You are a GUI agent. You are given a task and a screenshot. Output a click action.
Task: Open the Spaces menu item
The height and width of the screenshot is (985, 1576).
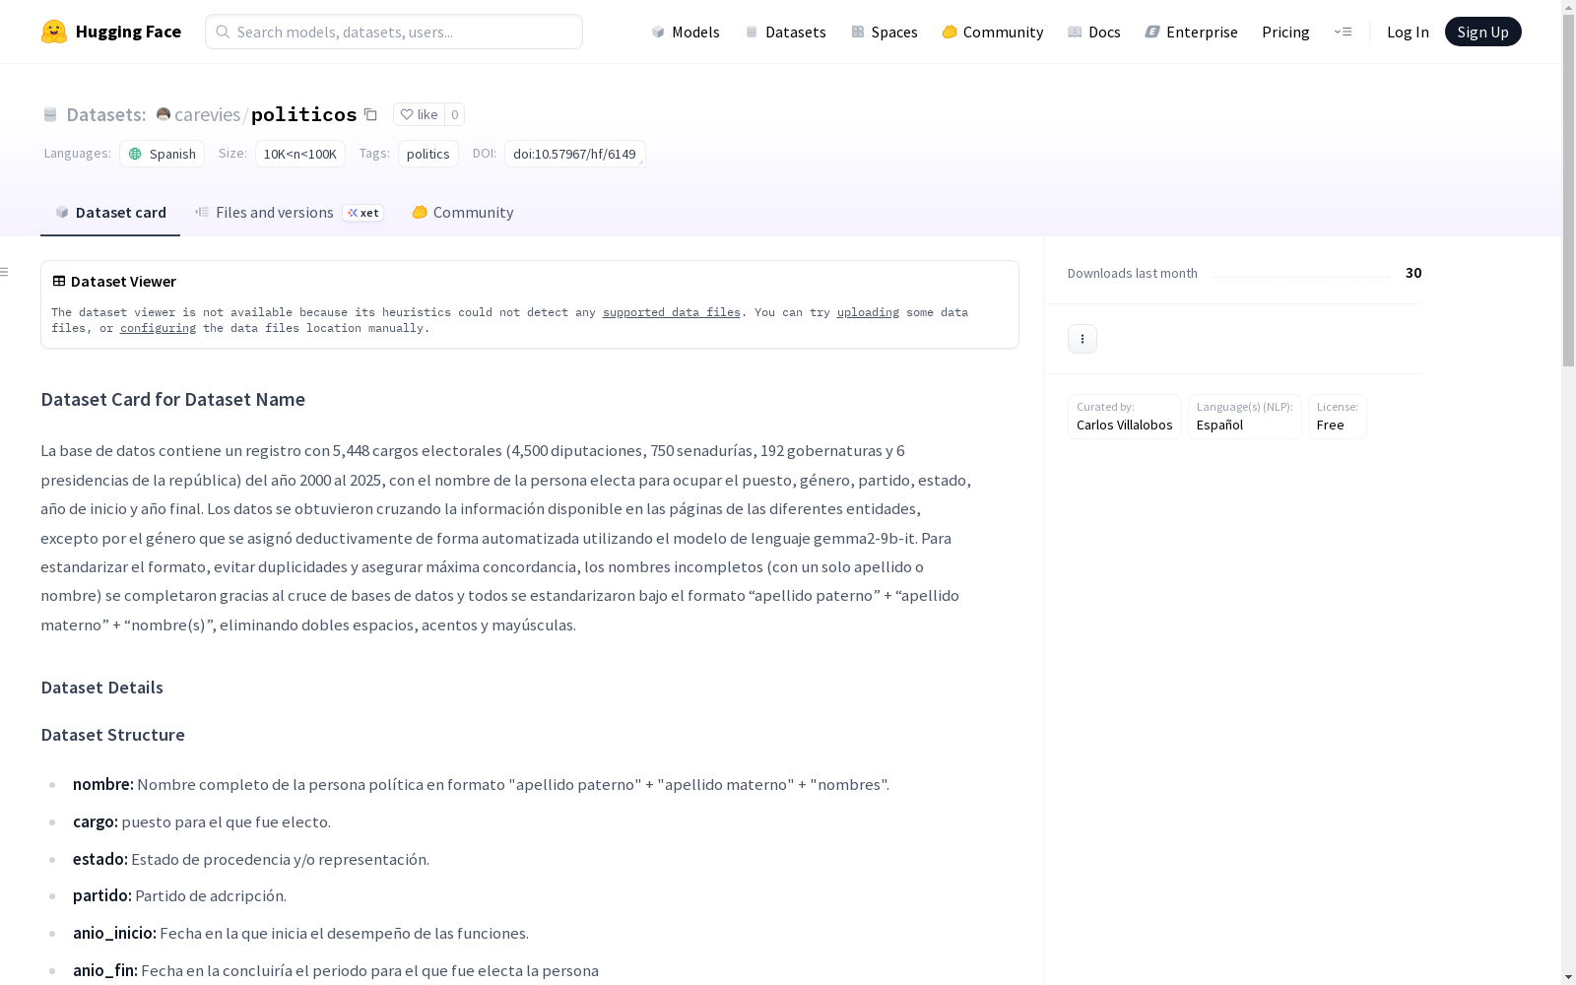(885, 32)
